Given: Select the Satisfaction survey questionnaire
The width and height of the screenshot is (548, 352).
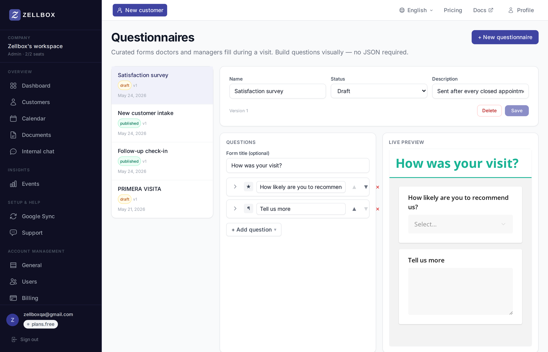Looking at the screenshot, I should pos(162,85).
